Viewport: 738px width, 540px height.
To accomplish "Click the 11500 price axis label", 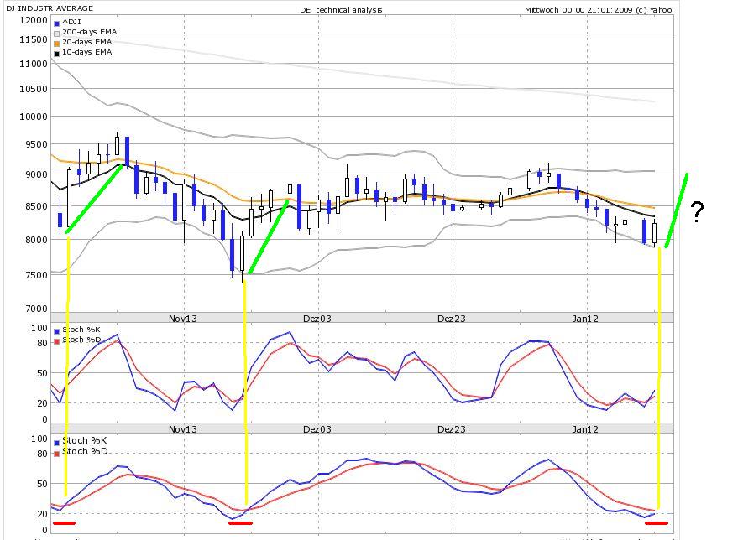I will click(x=34, y=39).
